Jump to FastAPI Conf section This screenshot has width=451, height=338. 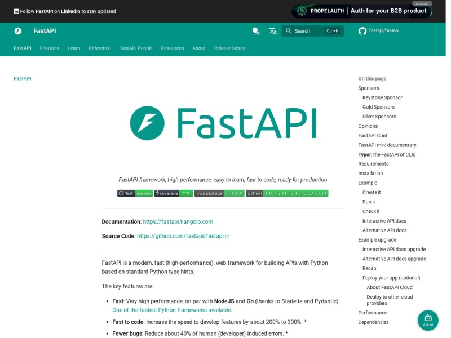(x=373, y=135)
